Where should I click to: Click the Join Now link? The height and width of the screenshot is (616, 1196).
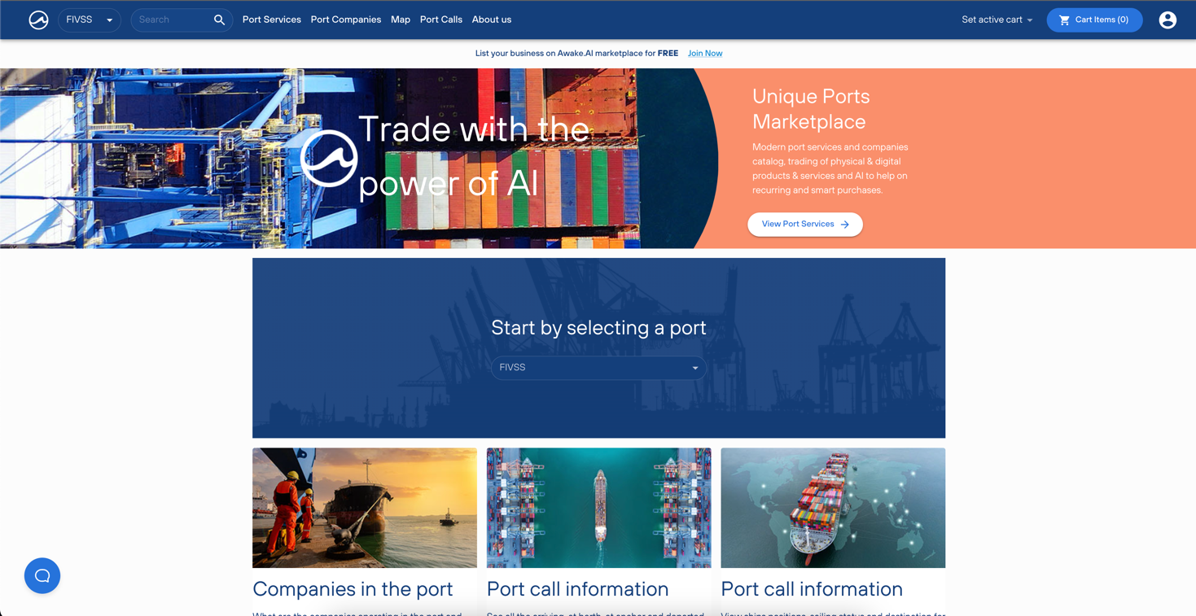point(705,54)
